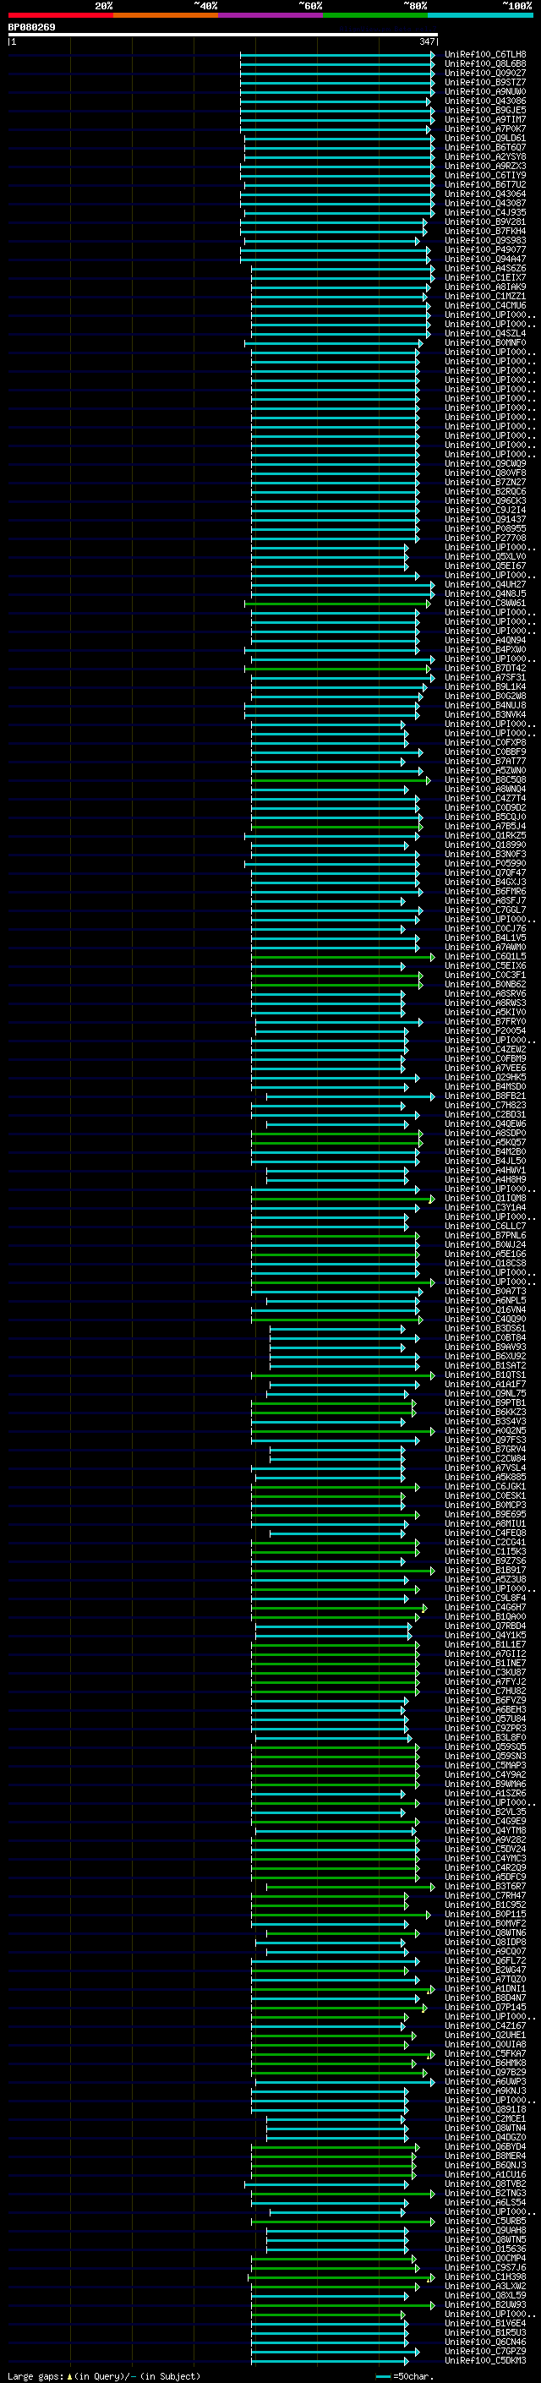Click the last hit UniRef100_C5DKM3

(485, 2360)
